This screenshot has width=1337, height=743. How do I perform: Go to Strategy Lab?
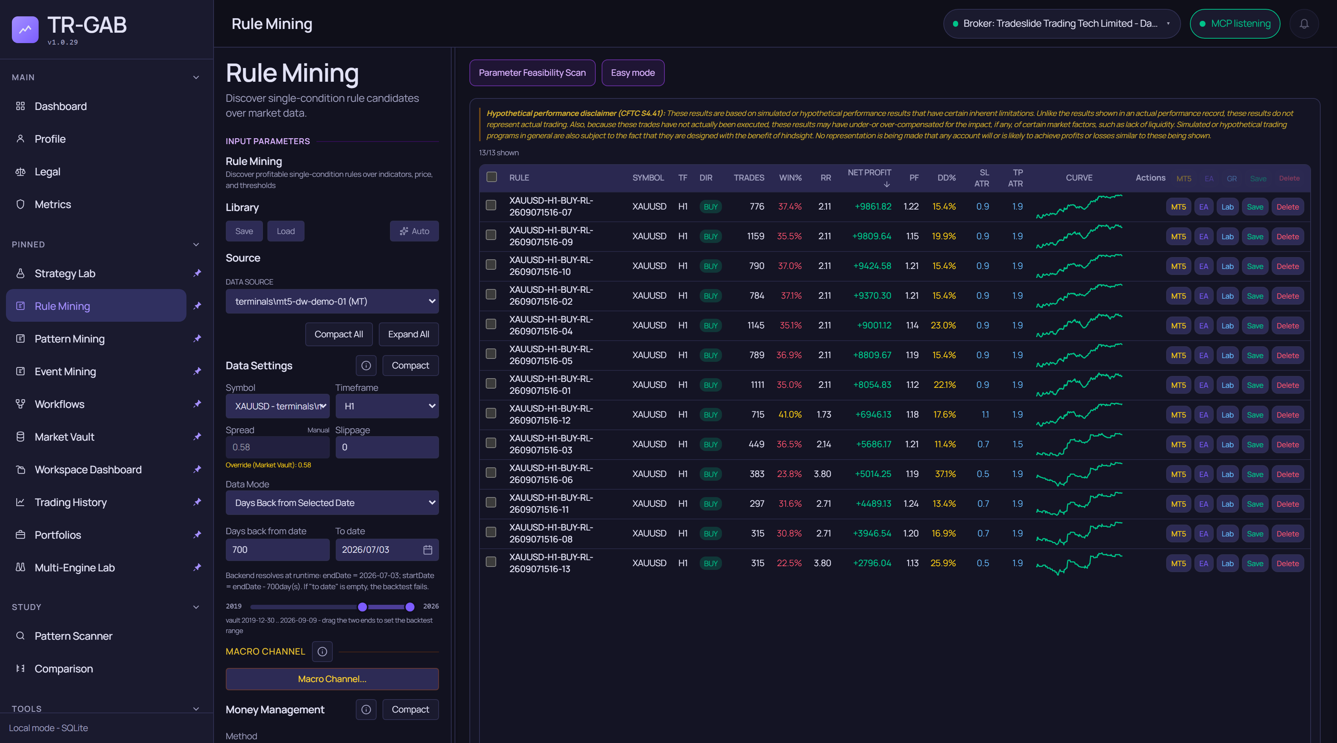coord(96,273)
